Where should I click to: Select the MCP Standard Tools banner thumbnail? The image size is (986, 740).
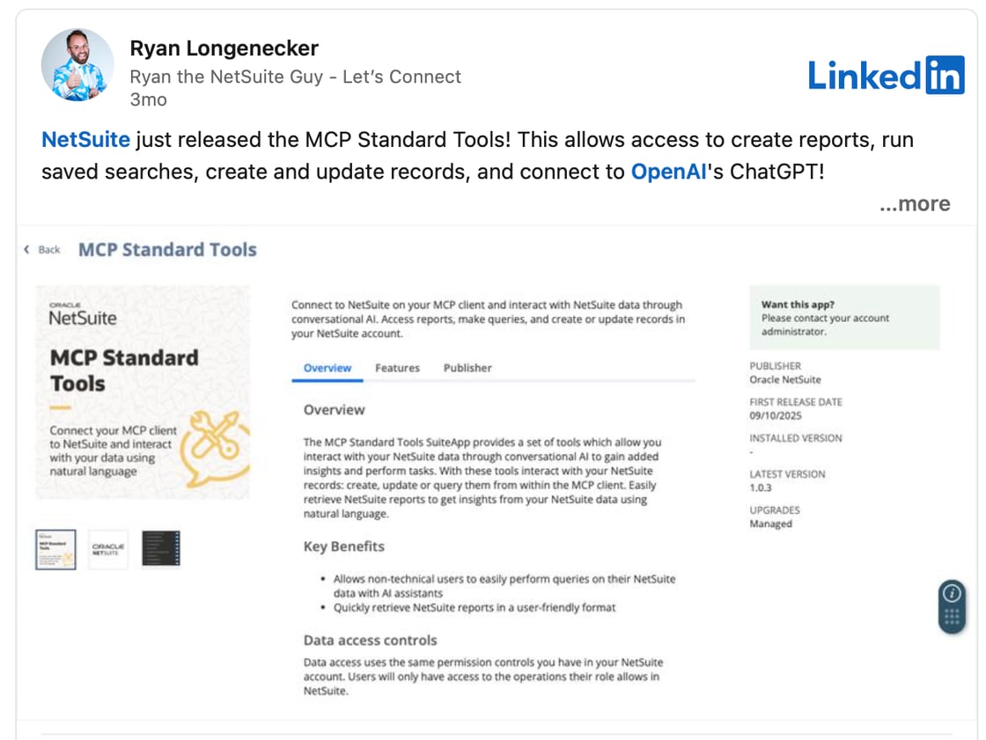tap(55, 548)
